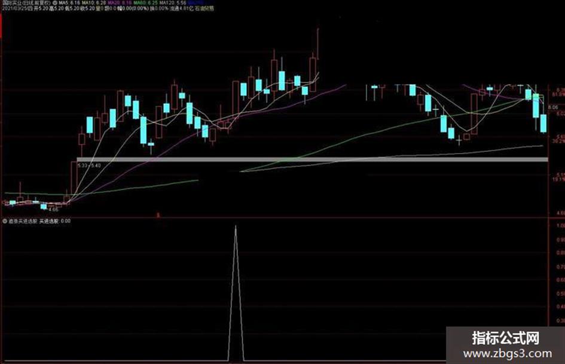Viewport: 565px width, 364px height.
Task: Open the sub-chart indicator settings icon
Action: (x=5, y=221)
